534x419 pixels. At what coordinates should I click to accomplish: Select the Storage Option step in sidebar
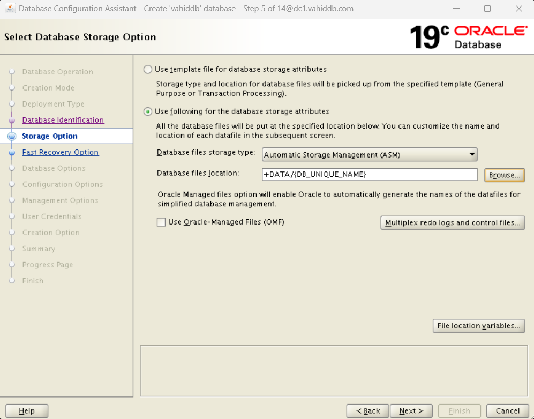[x=50, y=136]
